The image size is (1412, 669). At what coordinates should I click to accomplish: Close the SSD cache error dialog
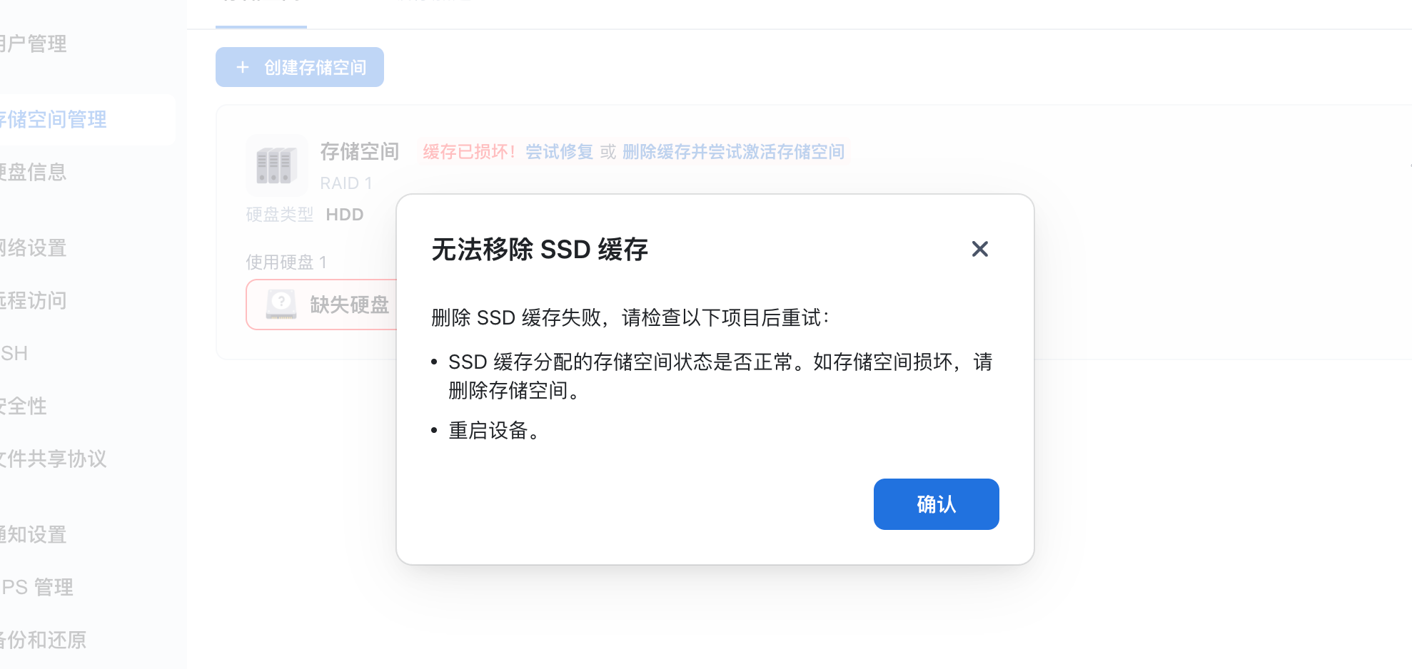(980, 249)
